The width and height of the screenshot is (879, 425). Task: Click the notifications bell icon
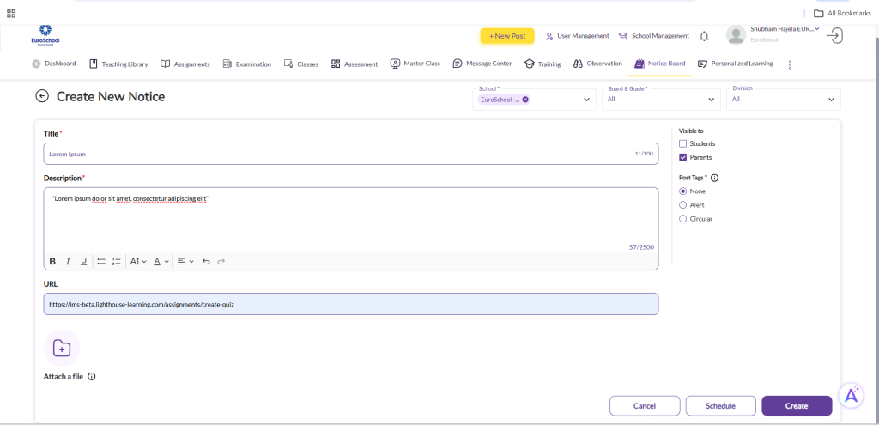point(704,36)
